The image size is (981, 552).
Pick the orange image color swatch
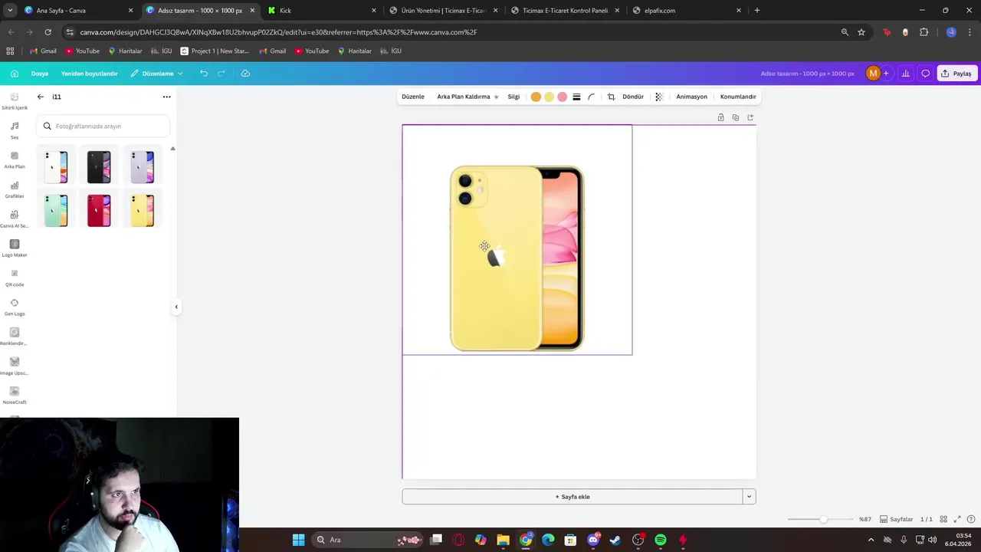(x=536, y=97)
